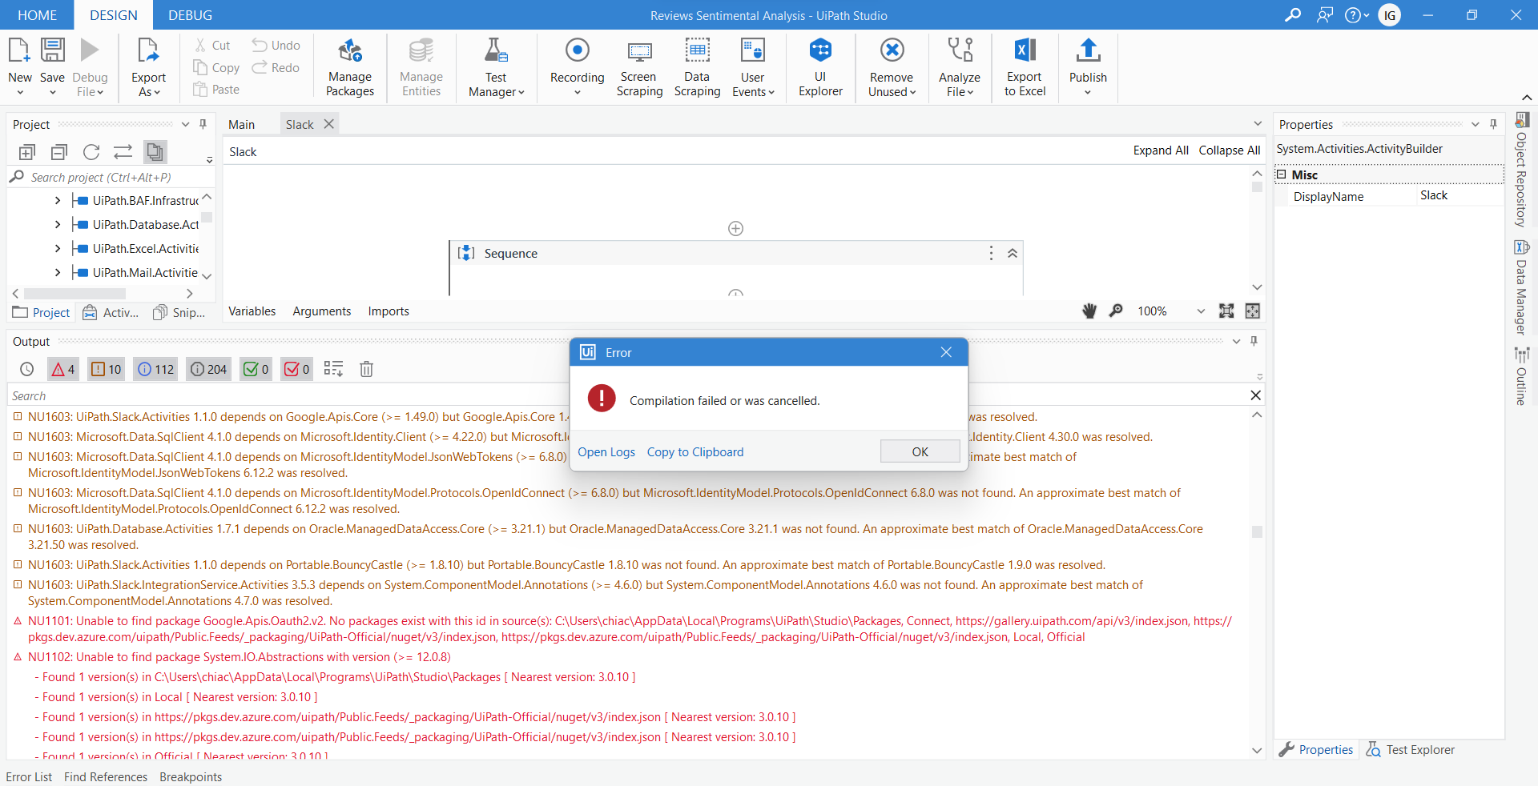Toggle passed tests filter with green check
This screenshot has width=1538, height=786.
256,369
